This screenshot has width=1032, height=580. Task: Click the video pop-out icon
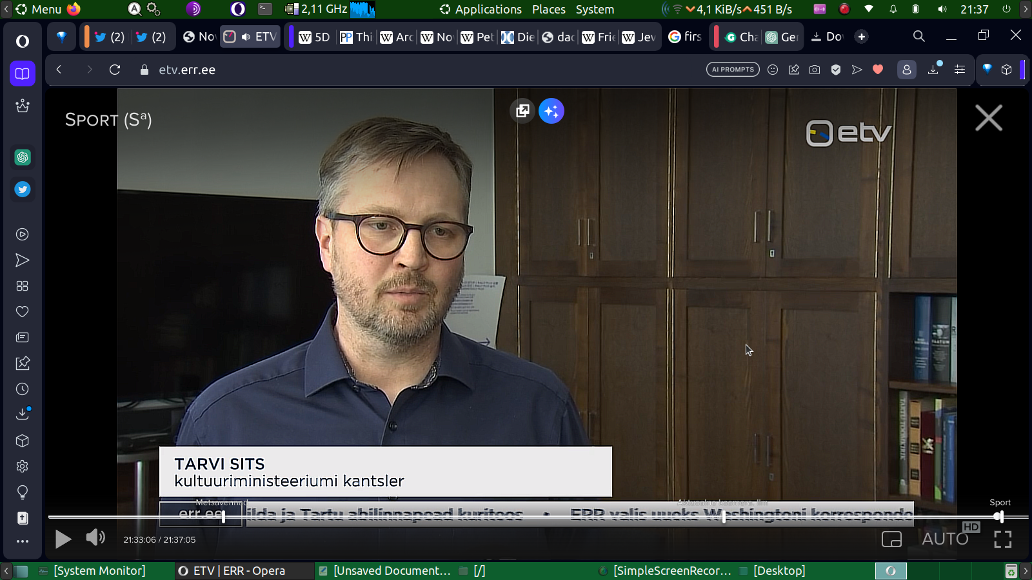(522, 111)
